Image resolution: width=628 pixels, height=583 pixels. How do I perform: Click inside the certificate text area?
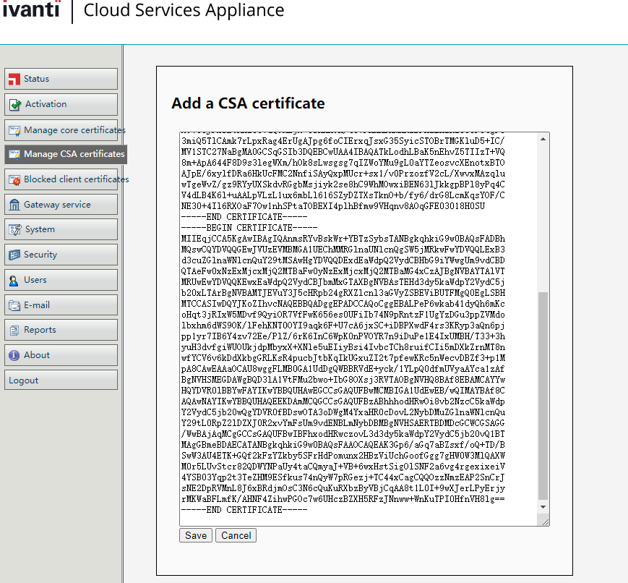click(354, 325)
